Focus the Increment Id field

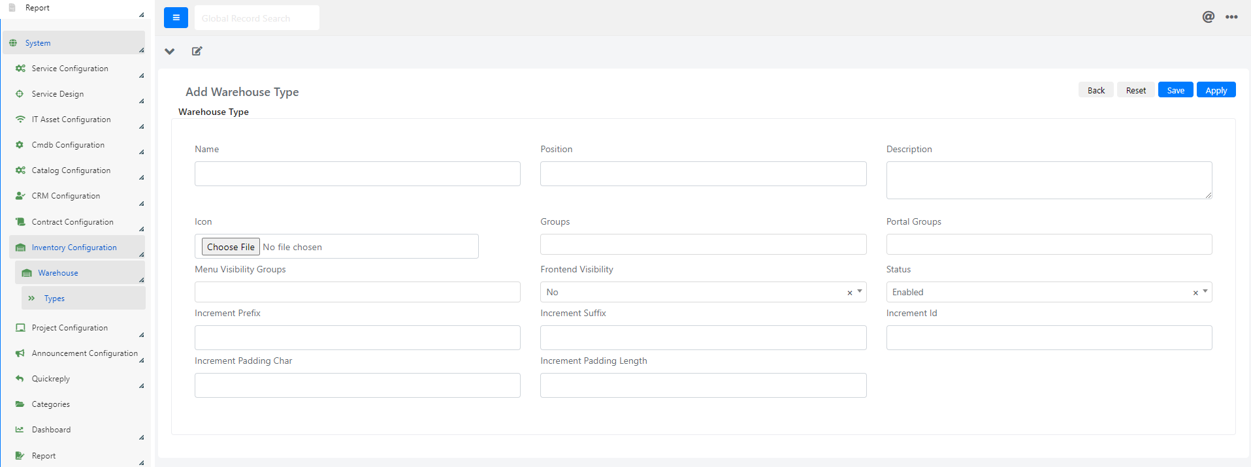click(1048, 338)
